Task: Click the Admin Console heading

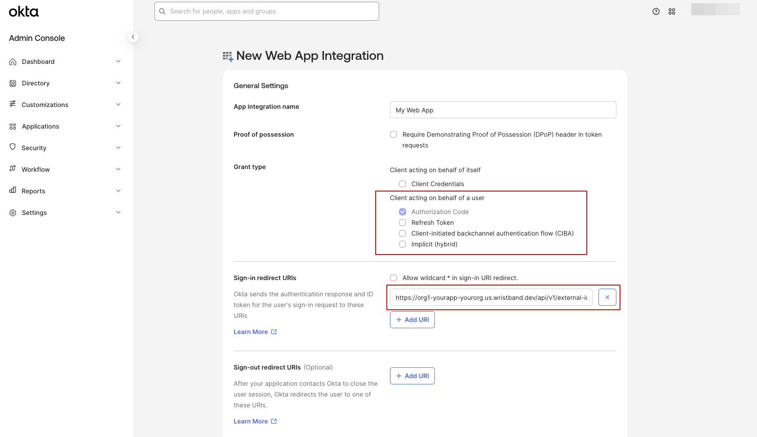Action: (x=37, y=38)
